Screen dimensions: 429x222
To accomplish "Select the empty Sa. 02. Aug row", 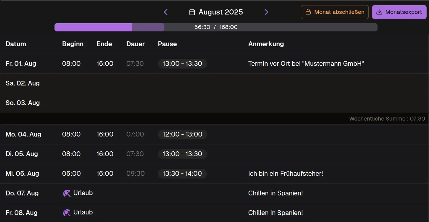I will pyautogui.click(x=212, y=83).
